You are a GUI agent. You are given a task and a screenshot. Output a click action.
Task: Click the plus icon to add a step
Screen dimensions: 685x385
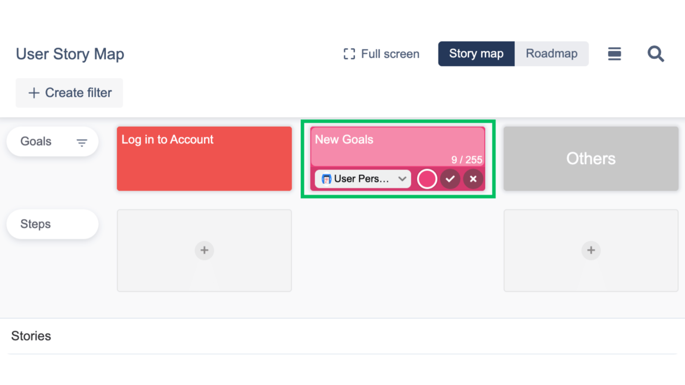tap(204, 250)
